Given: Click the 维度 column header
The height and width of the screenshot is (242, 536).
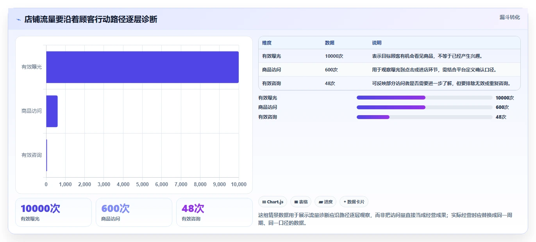Looking at the screenshot, I should click(267, 43).
